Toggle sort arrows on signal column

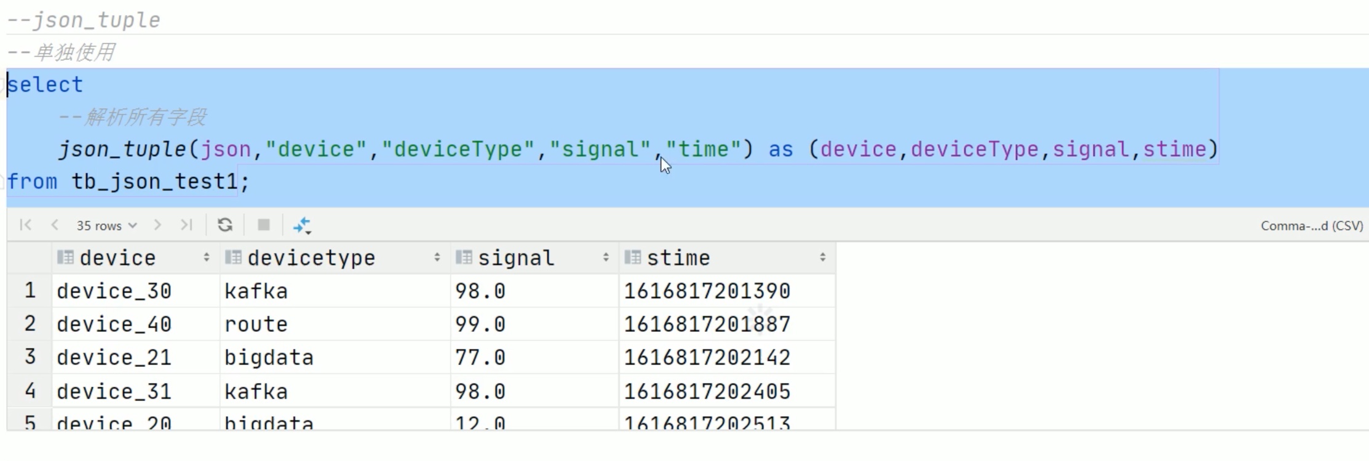coord(606,258)
